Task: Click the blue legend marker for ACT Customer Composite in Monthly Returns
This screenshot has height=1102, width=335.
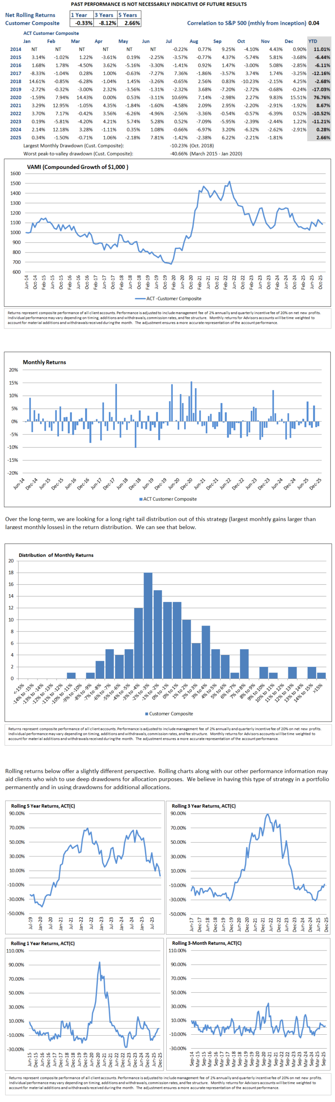Action: (x=140, y=499)
